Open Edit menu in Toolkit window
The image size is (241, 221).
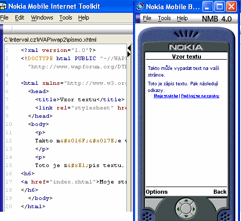[x=20, y=17]
